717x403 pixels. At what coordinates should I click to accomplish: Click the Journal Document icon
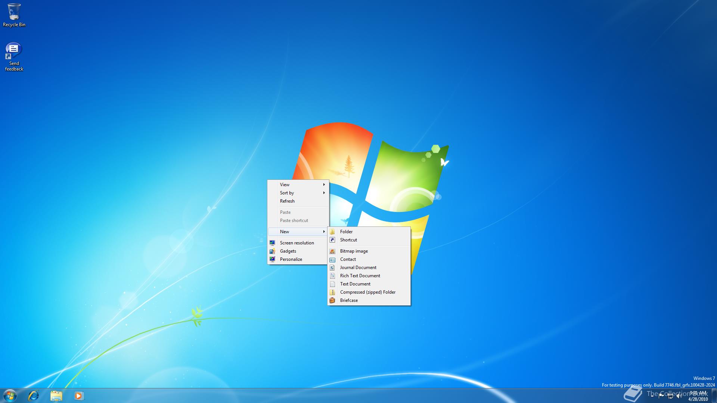click(332, 268)
